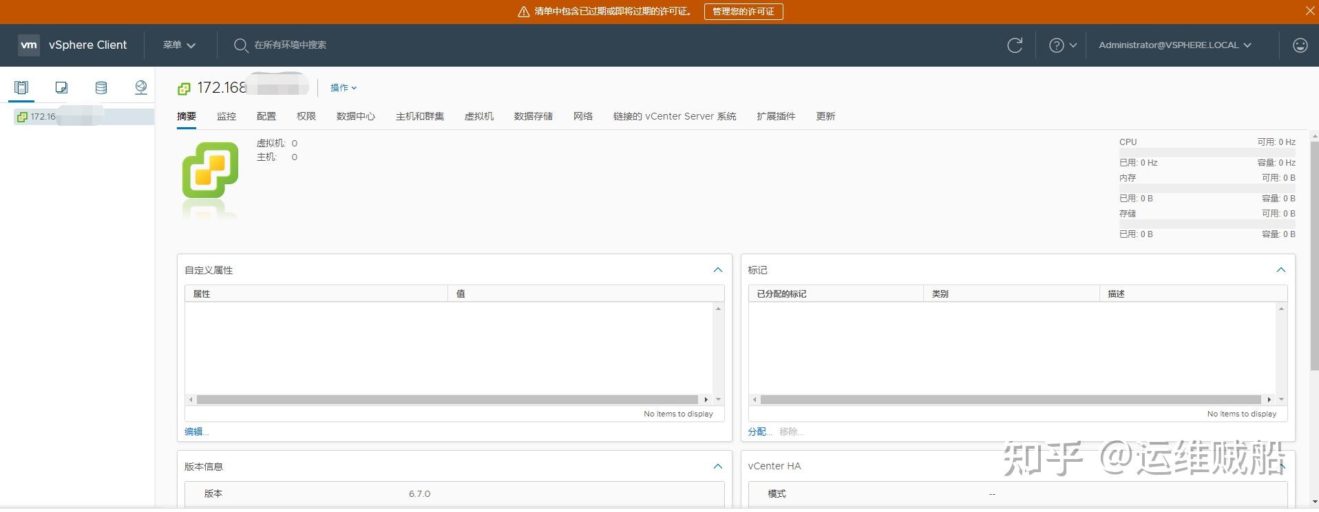Click the warning triangle icon in banner

click(523, 12)
